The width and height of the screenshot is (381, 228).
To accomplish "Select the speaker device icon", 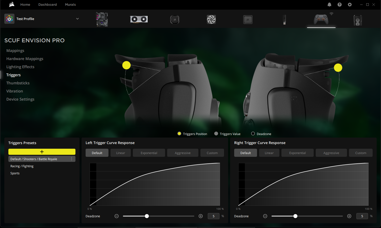I will pyautogui.click(x=358, y=20).
